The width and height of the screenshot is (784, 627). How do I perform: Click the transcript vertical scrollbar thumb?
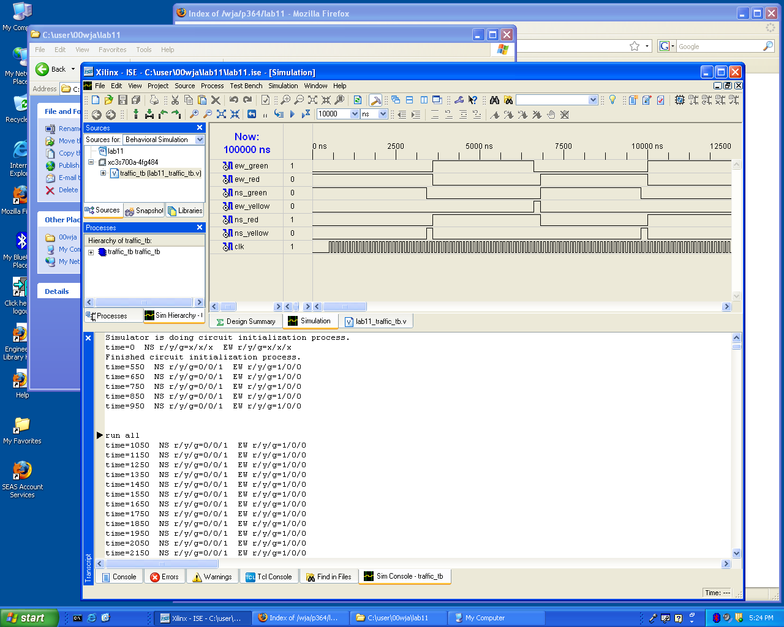coord(736,347)
